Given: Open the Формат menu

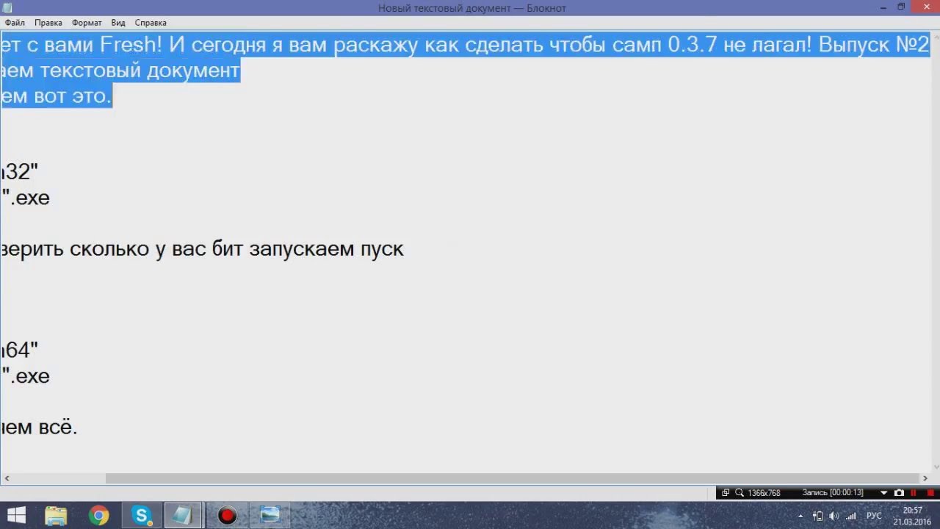Looking at the screenshot, I should tap(87, 23).
